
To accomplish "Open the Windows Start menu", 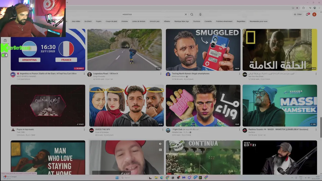I will click(x=117, y=178).
